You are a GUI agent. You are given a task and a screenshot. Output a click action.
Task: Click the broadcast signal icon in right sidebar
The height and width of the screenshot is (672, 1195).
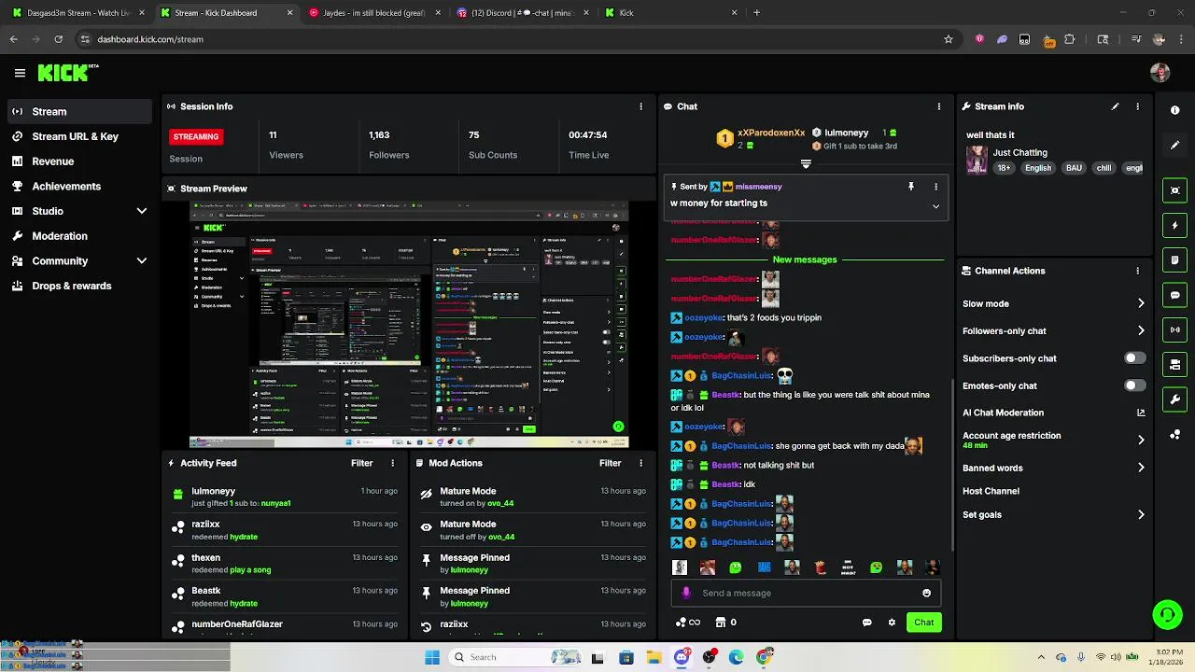point(1175,329)
